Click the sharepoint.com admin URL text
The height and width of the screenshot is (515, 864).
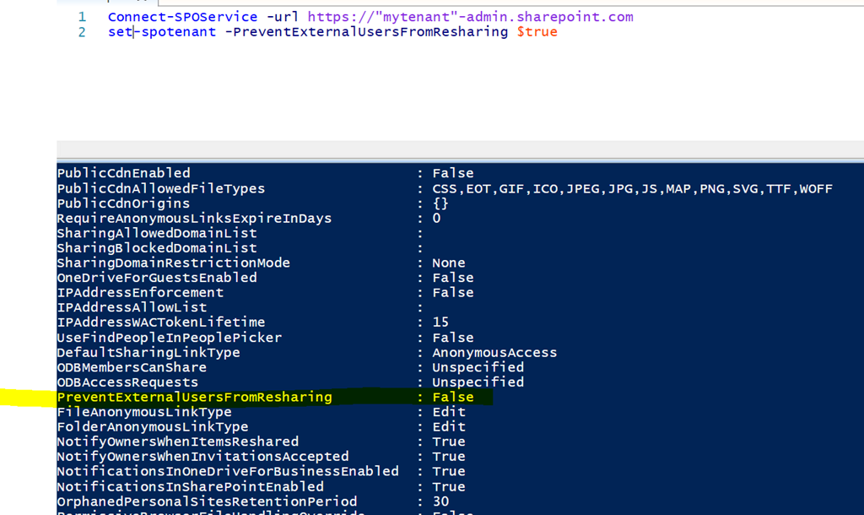pyautogui.click(x=470, y=17)
